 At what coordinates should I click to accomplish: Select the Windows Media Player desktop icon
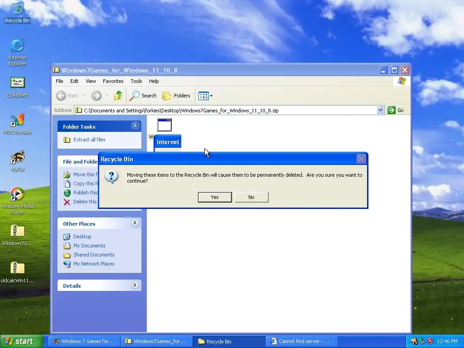coord(17,201)
